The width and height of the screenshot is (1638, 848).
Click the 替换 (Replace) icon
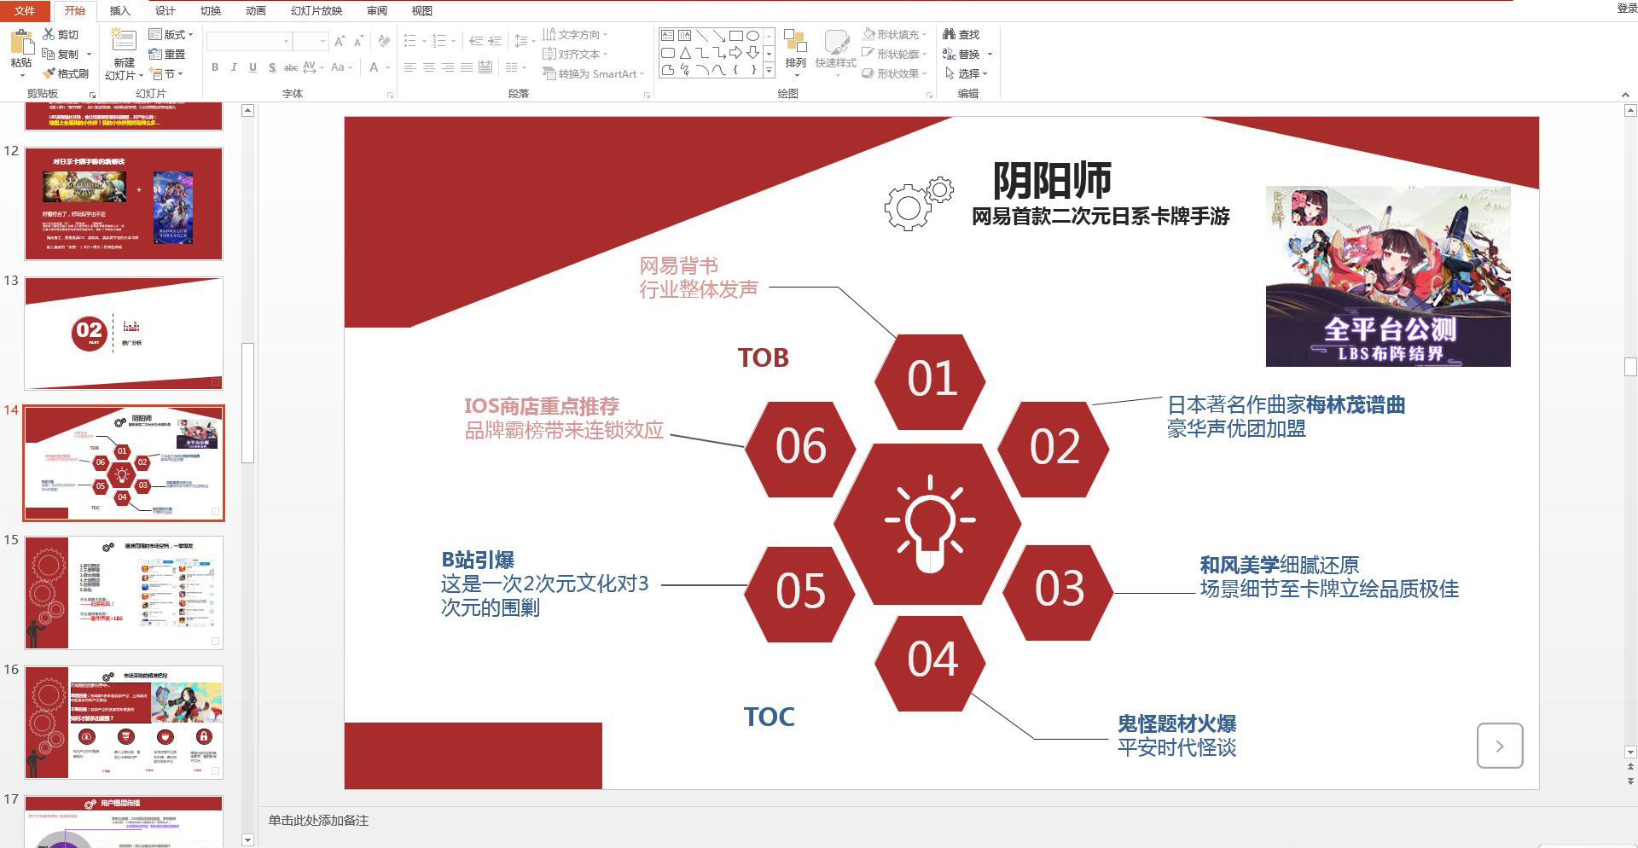pos(963,54)
